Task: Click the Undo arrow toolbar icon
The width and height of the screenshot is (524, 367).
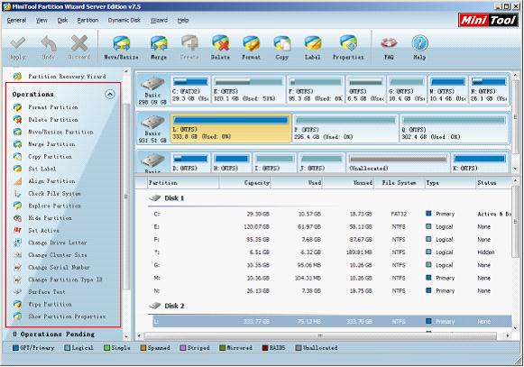Action: (49, 44)
